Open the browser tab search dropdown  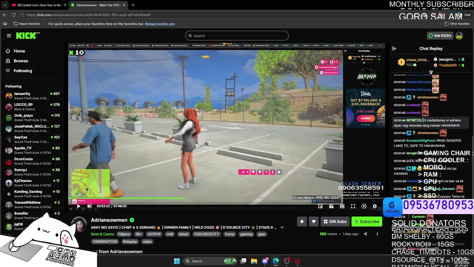[4, 5]
